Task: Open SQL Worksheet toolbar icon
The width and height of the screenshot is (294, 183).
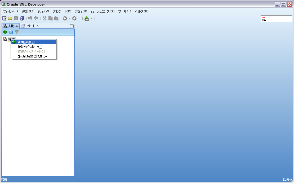Action: pyautogui.click(x=87, y=18)
